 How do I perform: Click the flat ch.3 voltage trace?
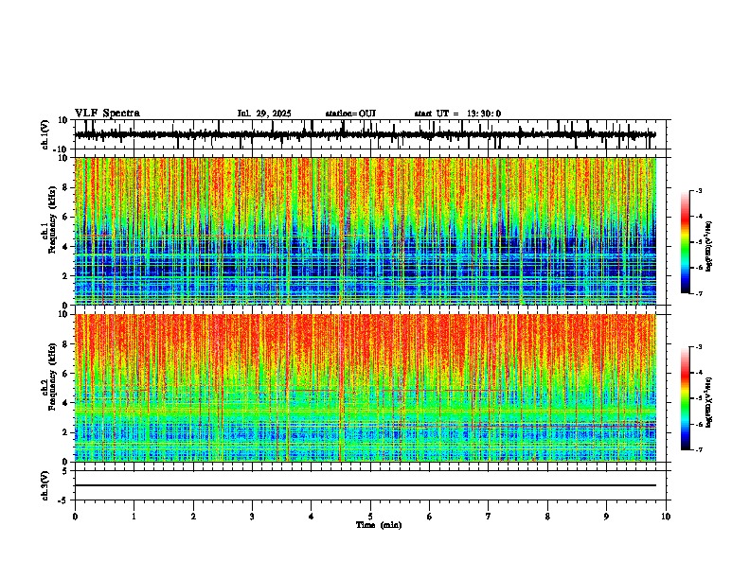click(x=366, y=485)
